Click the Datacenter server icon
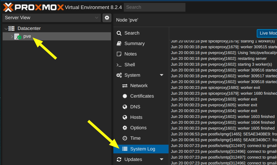The image size is (277, 165). pos(12,28)
